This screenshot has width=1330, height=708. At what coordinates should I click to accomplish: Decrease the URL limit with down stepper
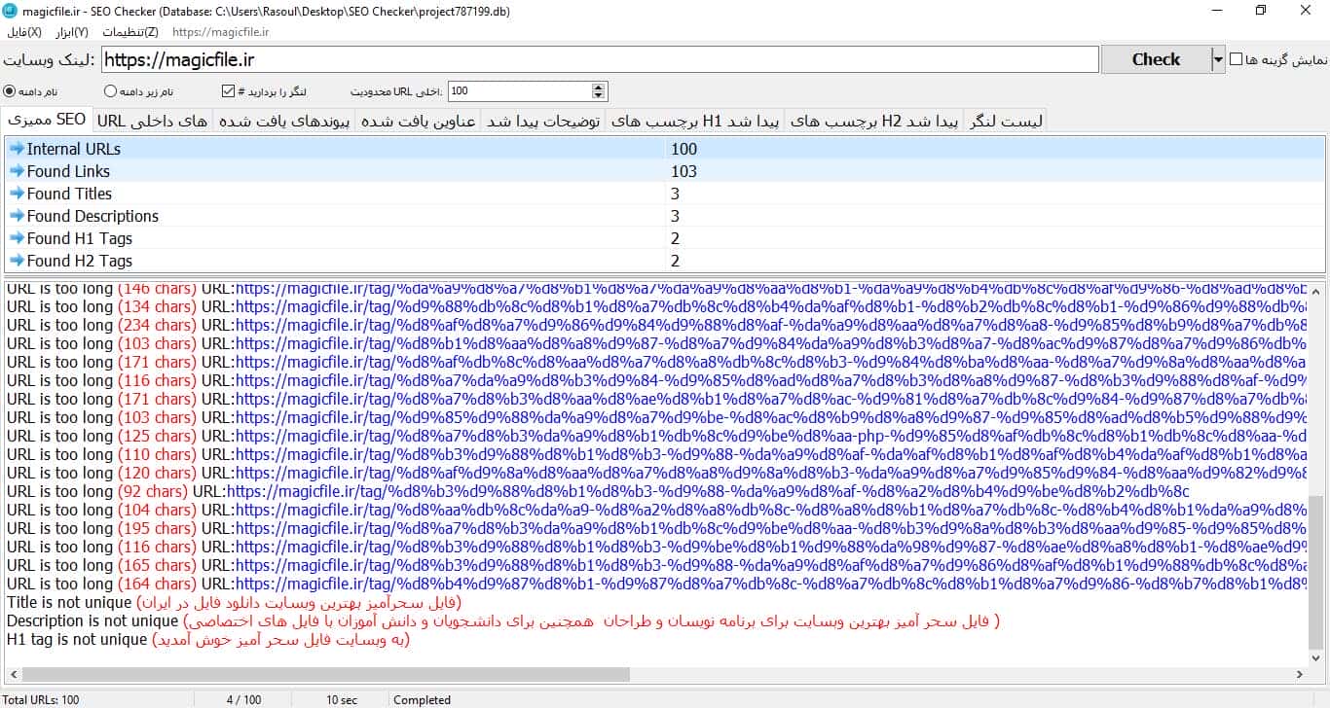[599, 96]
